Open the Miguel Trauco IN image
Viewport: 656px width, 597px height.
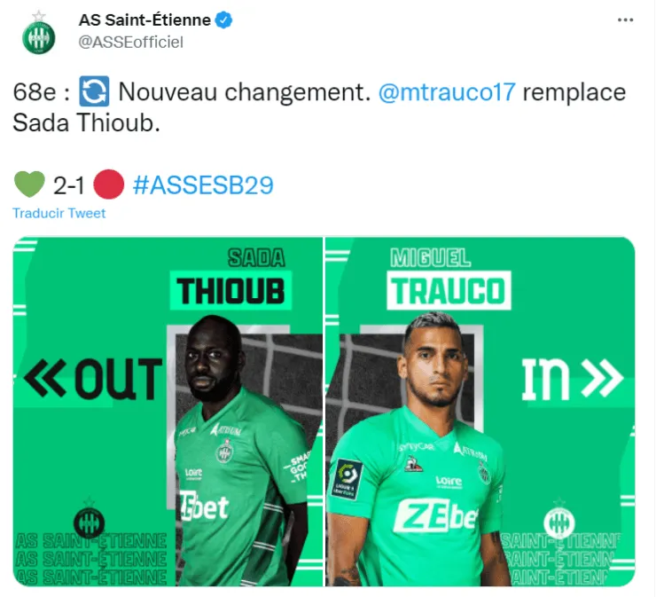[x=480, y=412]
